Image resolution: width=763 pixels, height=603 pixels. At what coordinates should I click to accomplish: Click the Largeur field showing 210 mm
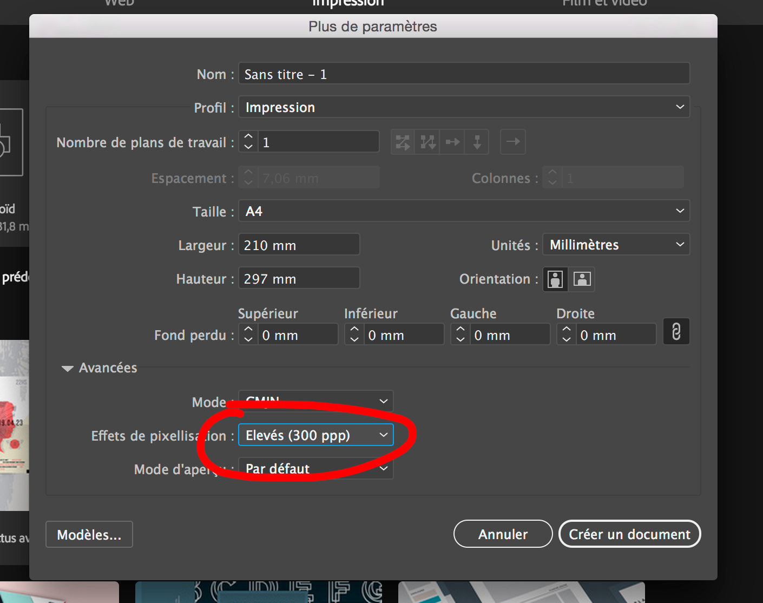point(299,245)
